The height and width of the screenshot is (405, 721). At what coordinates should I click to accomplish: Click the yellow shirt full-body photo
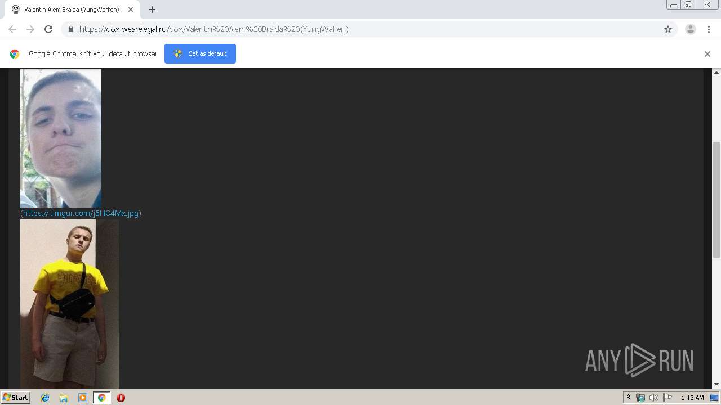pyautogui.click(x=69, y=304)
